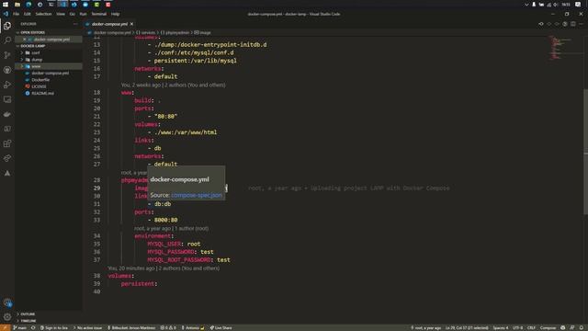Viewport: 588px width, 331px height.
Task: Click Ln 29, Col 37 cursor position
Action: pyautogui.click(x=467, y=327)
